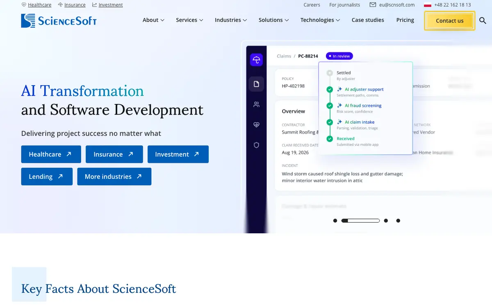Click the eu@scnsoft.com email link

click(x=397, y=5)
